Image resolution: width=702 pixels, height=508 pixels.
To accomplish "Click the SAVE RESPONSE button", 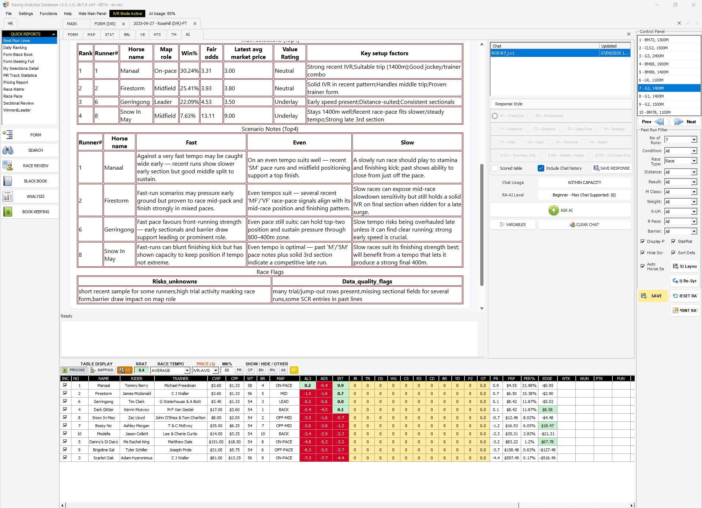I will click(612, 168).
